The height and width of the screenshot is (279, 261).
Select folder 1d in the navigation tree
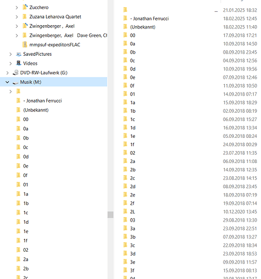[x=26, y=222]
